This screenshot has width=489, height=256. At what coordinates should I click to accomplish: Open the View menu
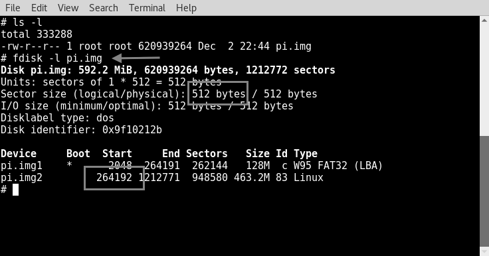tap(68, 8)
